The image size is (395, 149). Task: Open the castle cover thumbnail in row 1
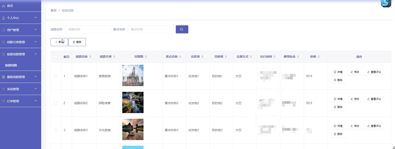tap(133, 75)
